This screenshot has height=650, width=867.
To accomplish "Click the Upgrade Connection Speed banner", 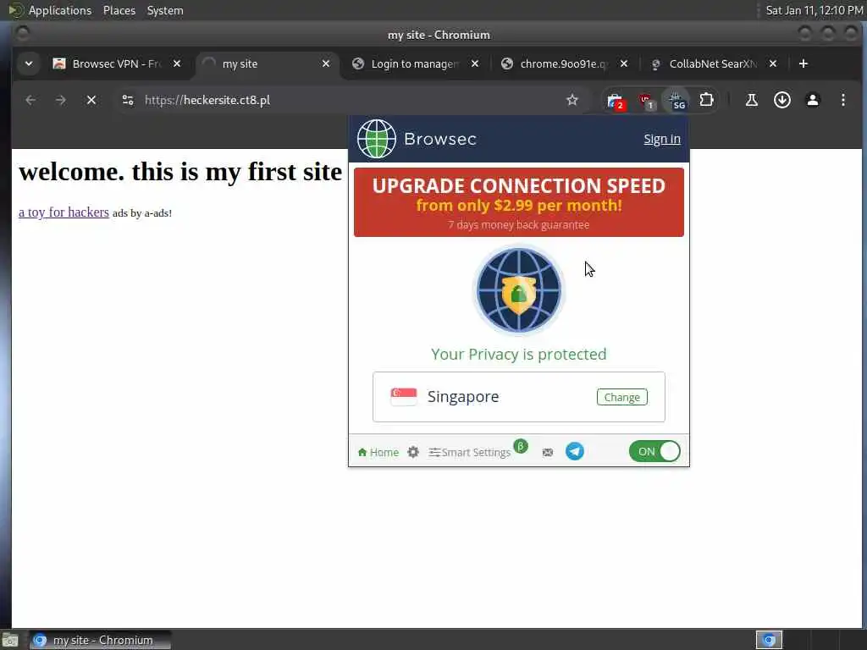I will coord(519,202).
